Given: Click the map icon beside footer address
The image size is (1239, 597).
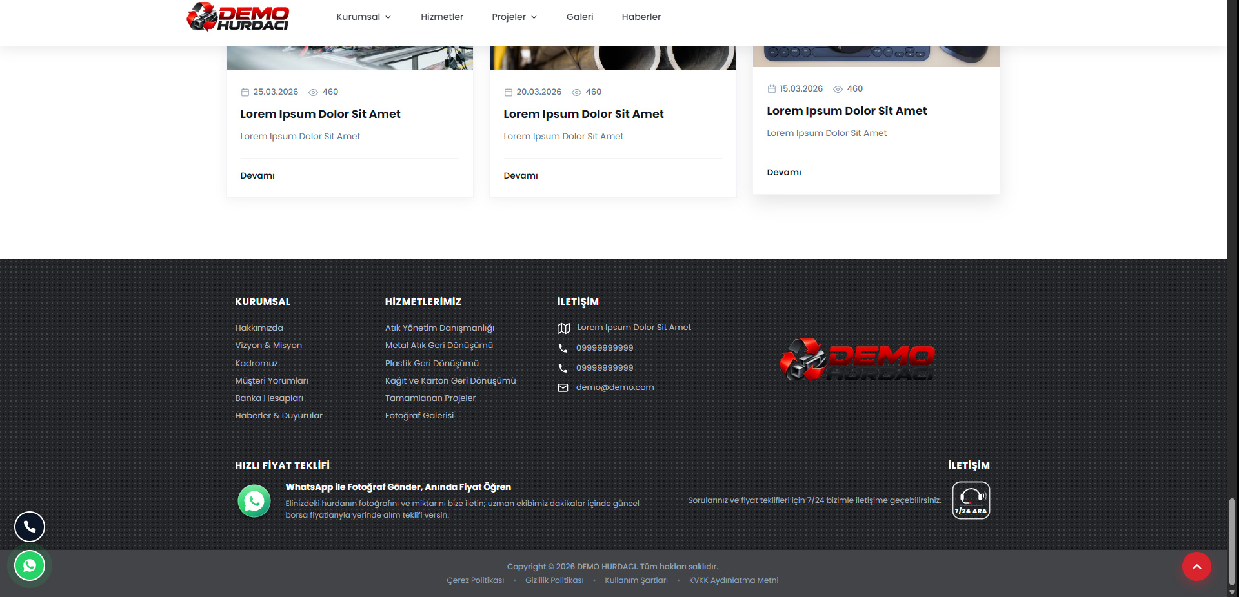Looking at the screenshot, I should (x=563, y=328).
